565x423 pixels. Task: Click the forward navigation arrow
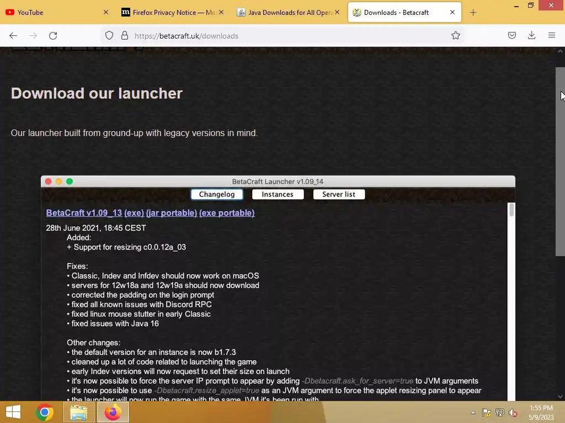33,36
